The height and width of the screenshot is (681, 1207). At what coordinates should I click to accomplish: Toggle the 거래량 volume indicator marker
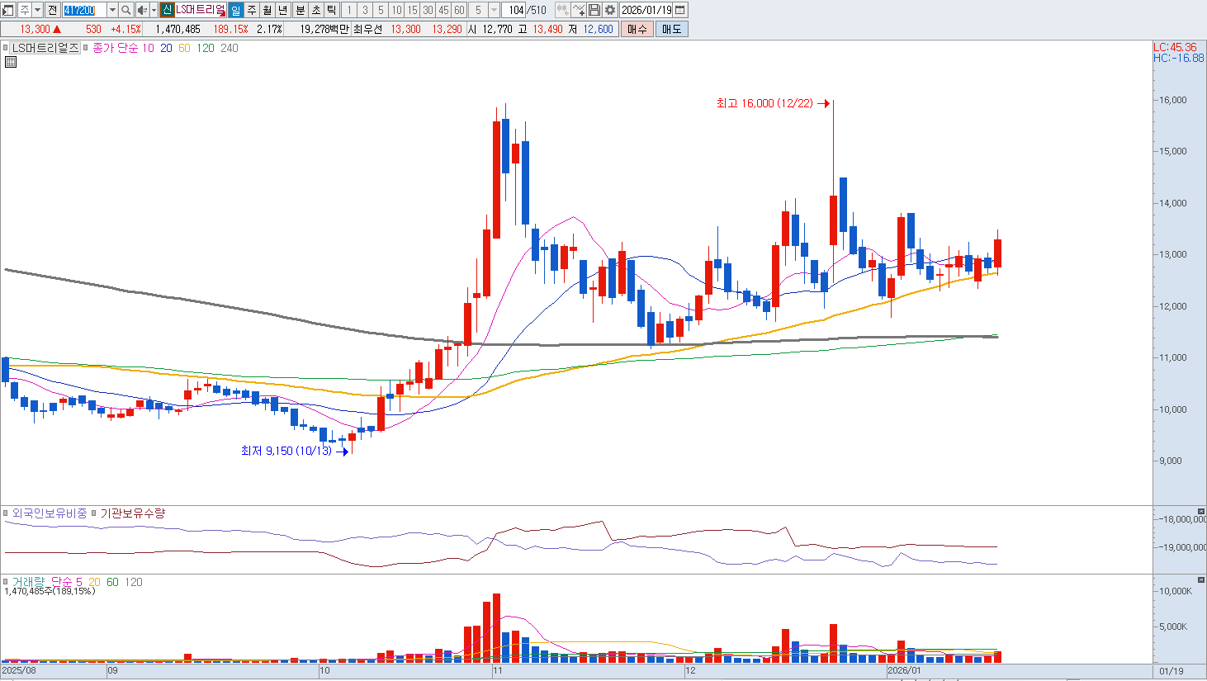click(x=7, y=582)
